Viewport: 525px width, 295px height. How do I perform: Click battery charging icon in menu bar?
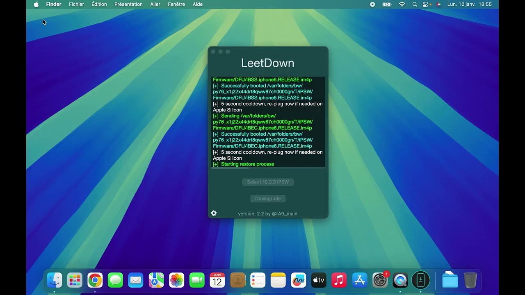pos(387,4)
